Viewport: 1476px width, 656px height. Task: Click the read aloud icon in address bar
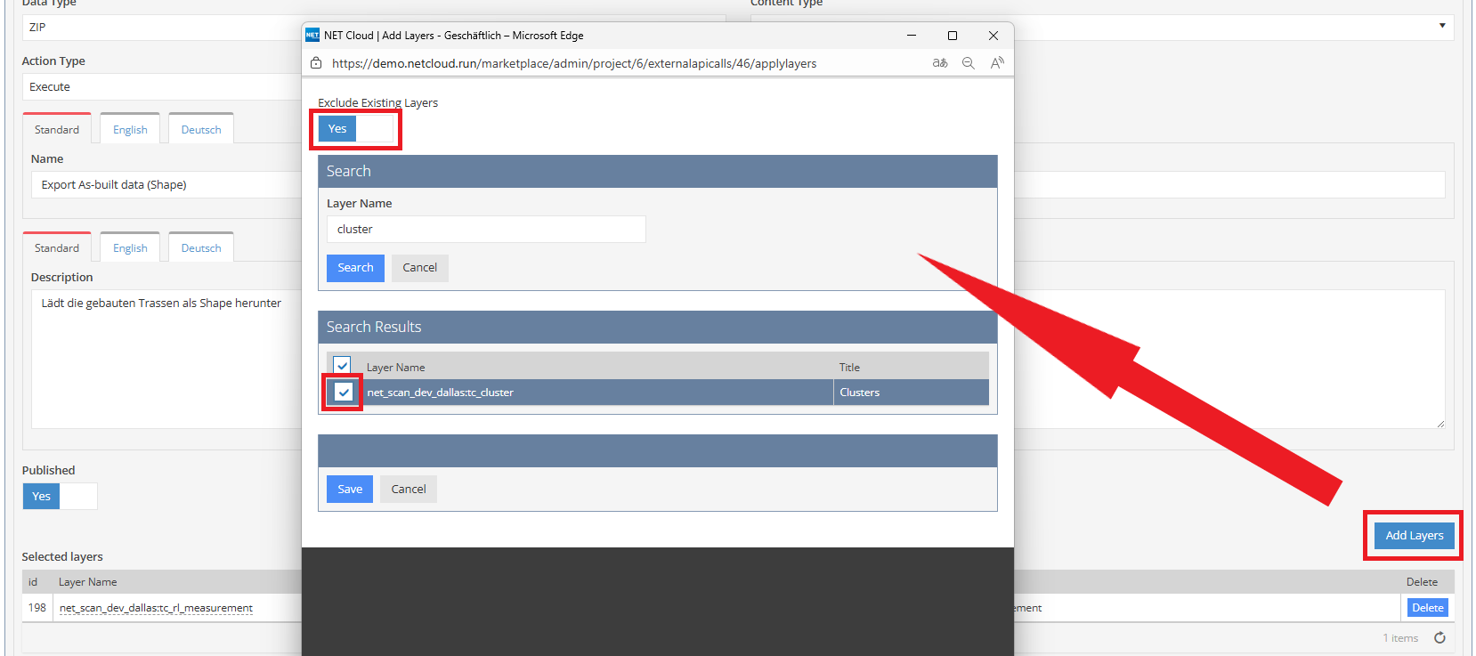click(x=997, y=63)
